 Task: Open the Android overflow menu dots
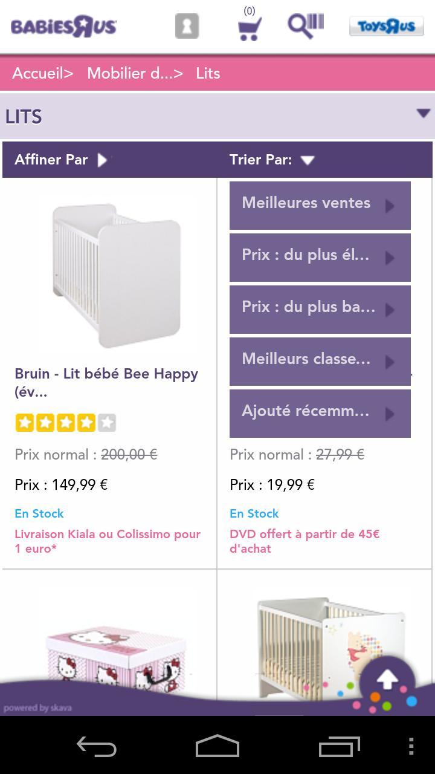[411, 747]
